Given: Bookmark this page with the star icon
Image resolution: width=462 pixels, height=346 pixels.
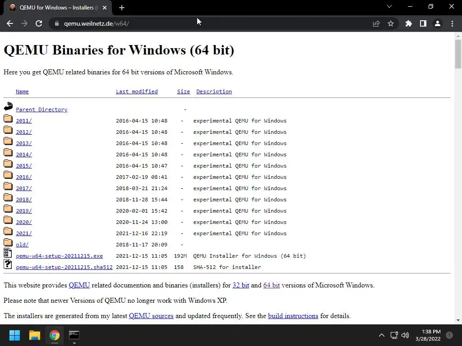Looking at the screenshot, I should [x=391, y=23].
